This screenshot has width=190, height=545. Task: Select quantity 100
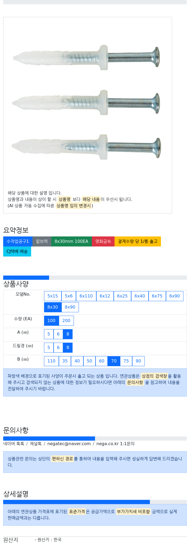[51, 321]
